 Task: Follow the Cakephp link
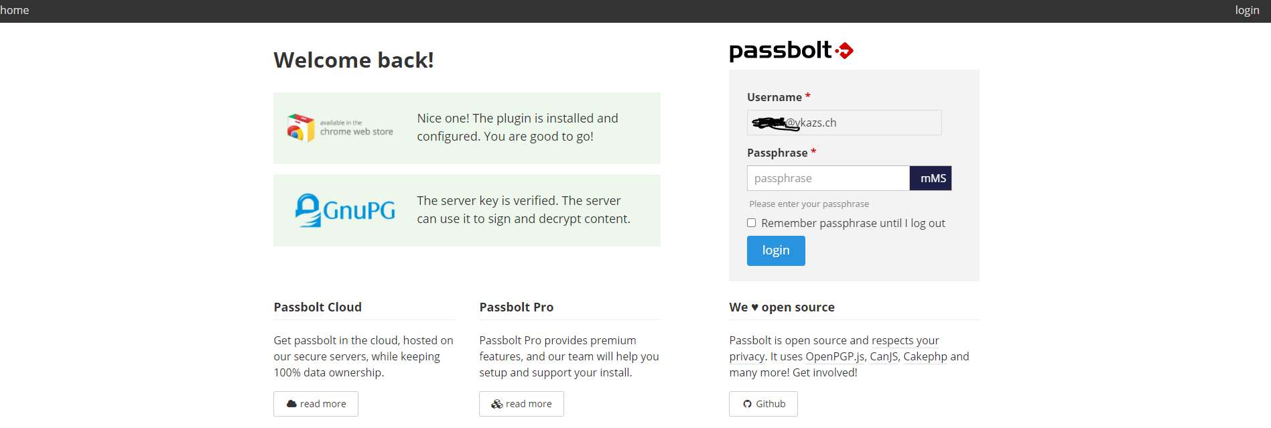[x=925, y=356]
